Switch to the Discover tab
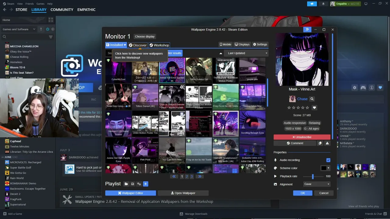The image size is (390, 219). [138, 45]
